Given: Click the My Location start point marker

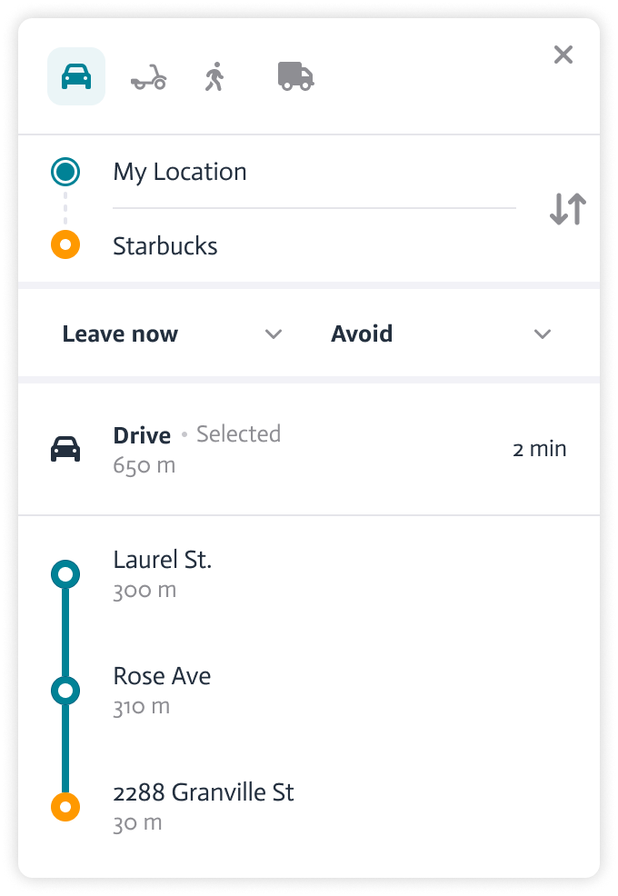Looking at the screenshot, I should (x=65, y=171).
